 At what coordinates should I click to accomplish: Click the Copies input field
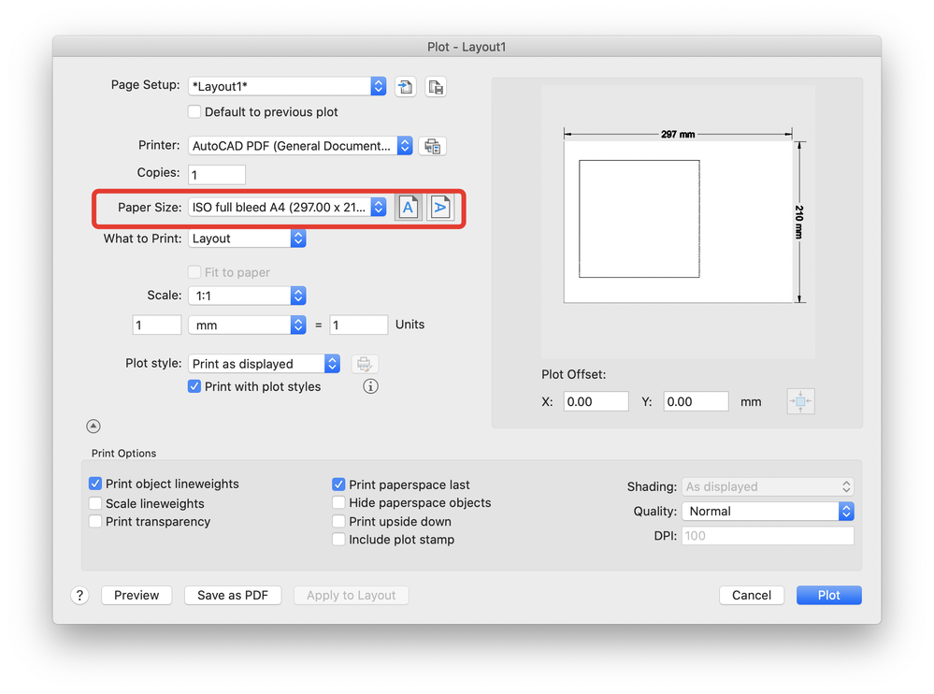(x=217, y=175)
